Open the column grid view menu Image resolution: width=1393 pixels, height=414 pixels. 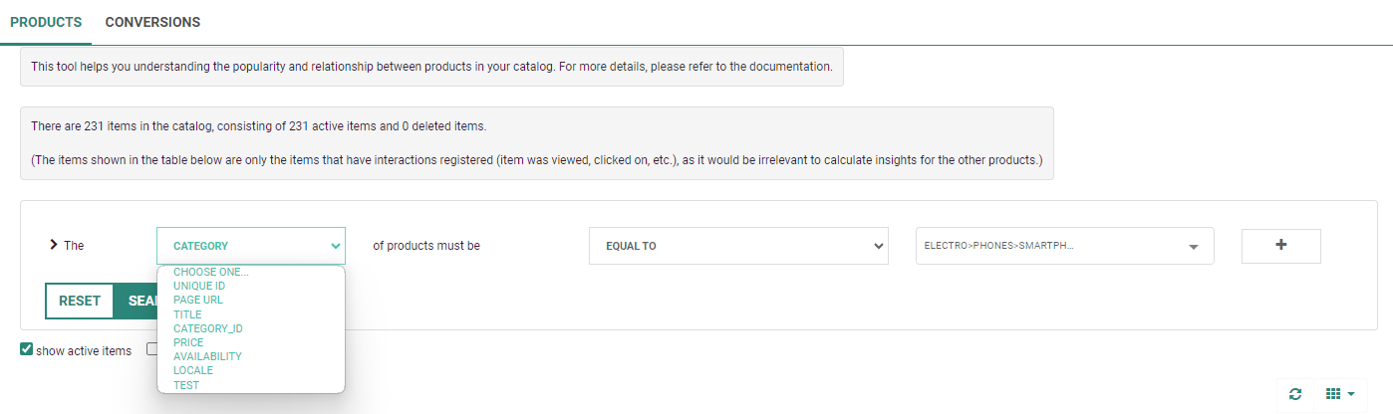(1339, 394)
